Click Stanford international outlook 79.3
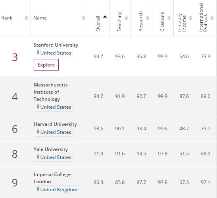Screen dimensions: 217x198 point(205,57)
